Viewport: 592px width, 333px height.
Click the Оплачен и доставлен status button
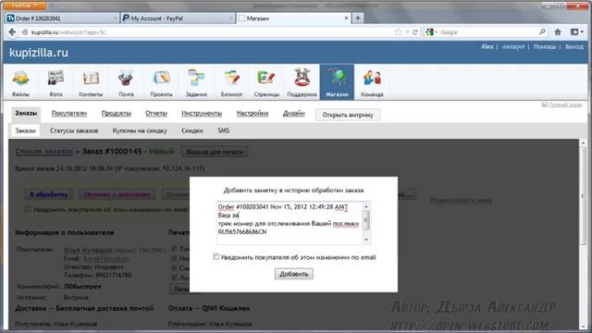[117, 194]
